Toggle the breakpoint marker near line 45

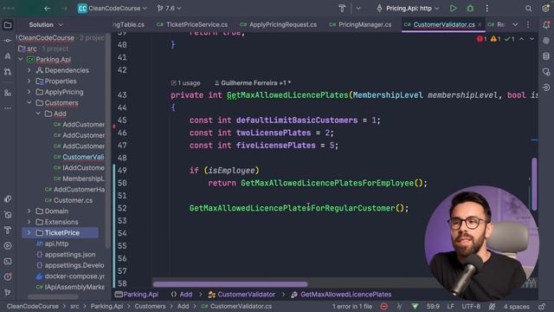(114, 127)
